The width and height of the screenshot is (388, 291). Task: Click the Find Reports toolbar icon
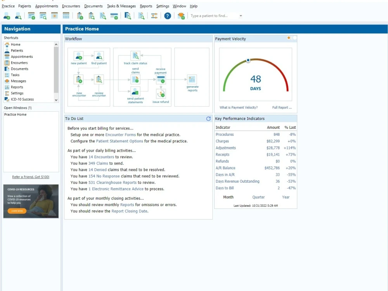(x=141, y=16)
